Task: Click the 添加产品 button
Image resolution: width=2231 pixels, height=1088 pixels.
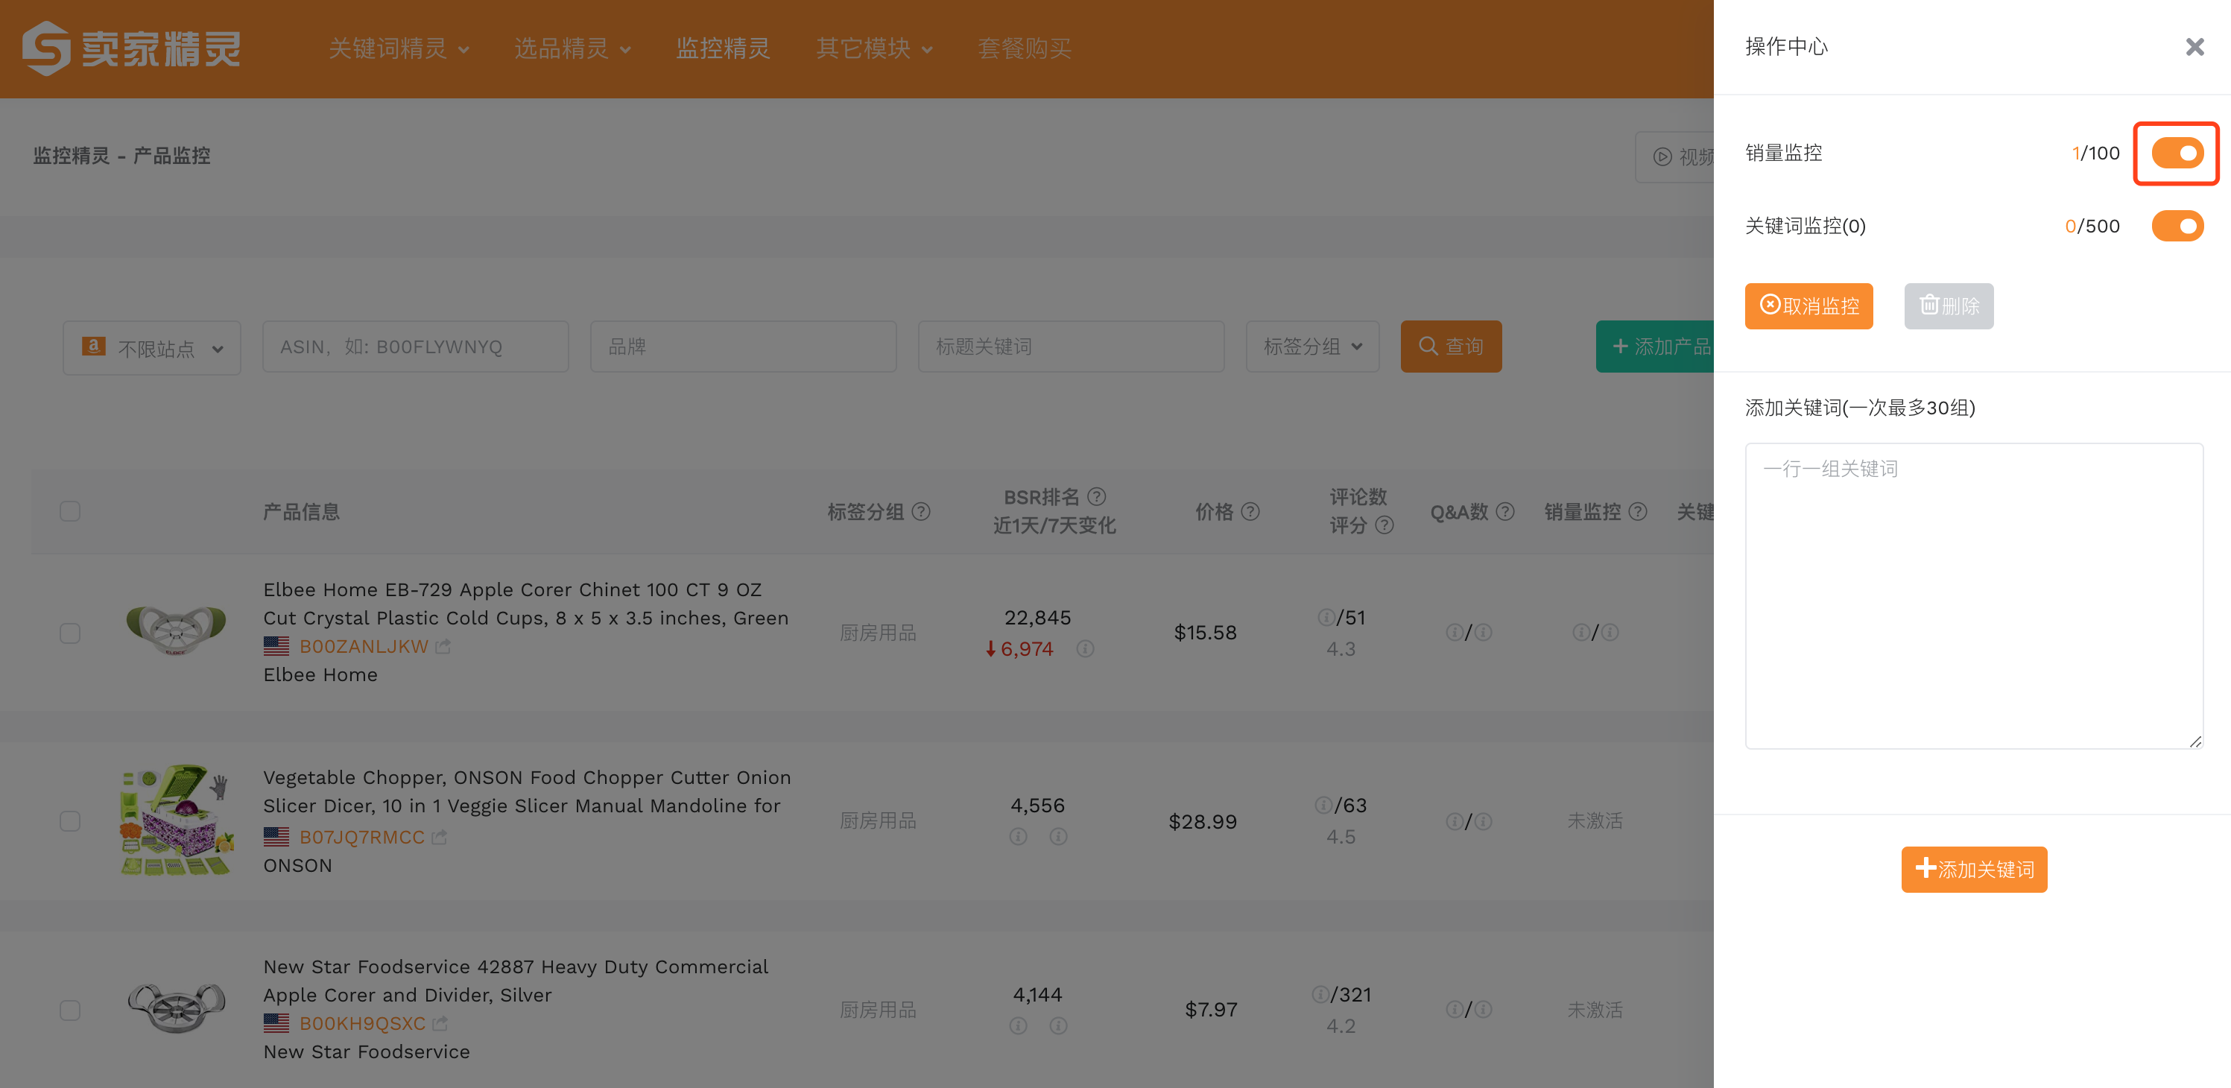Action: click(1655, 347)
